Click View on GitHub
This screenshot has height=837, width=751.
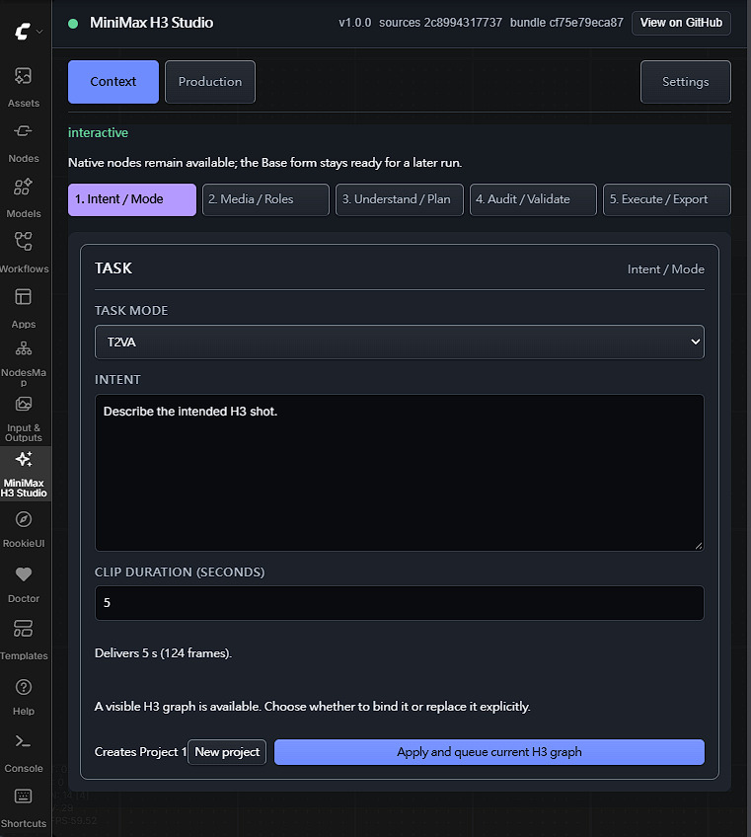681,23
